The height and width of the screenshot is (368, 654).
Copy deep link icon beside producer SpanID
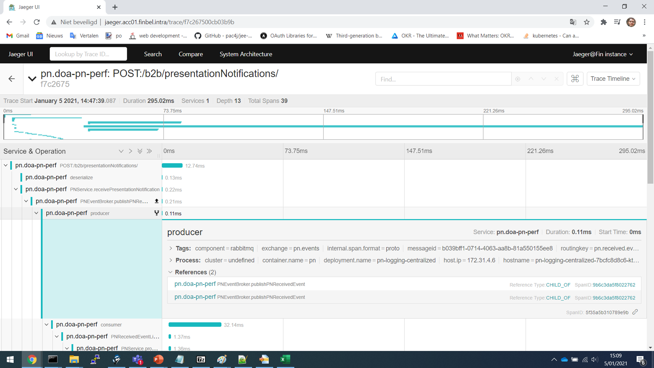(635, 312)
